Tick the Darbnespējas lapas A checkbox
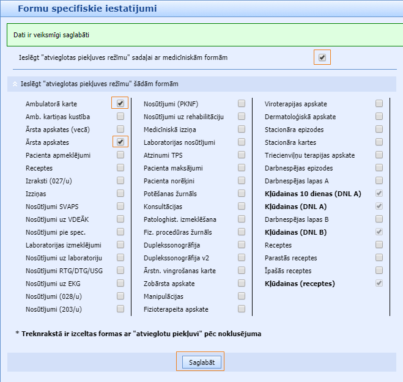The height and width of the screenshot is (382, 403). point(379,180)
